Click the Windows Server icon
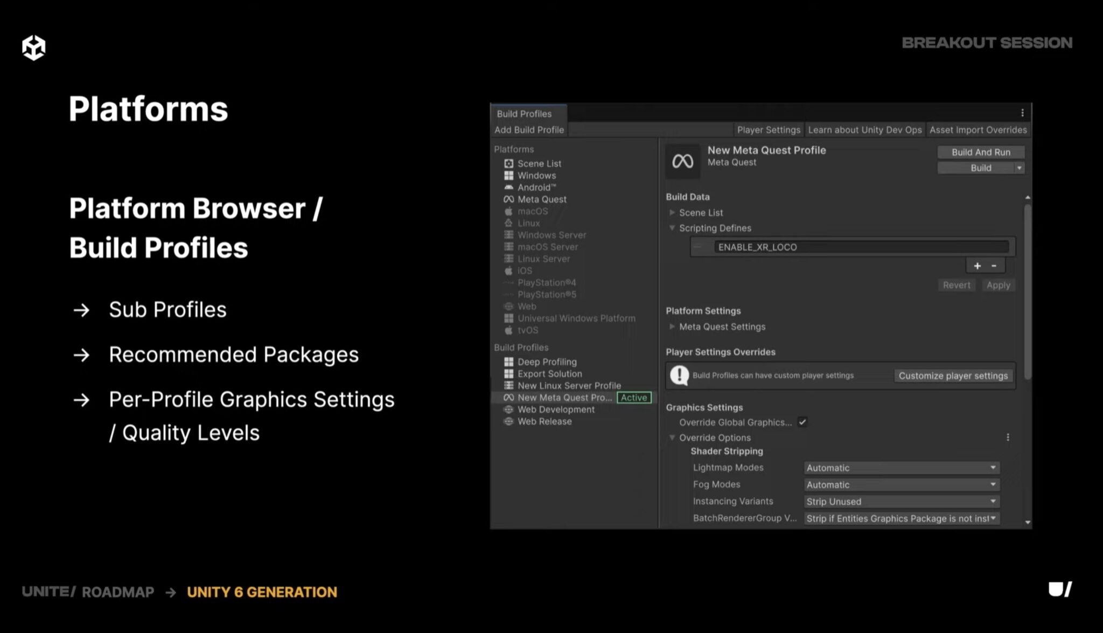 click(508, 235)
